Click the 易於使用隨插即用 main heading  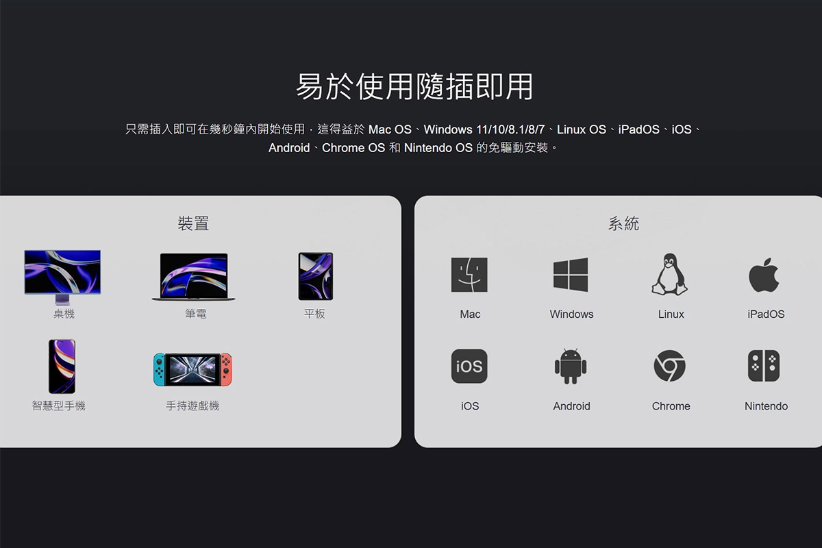414,87
